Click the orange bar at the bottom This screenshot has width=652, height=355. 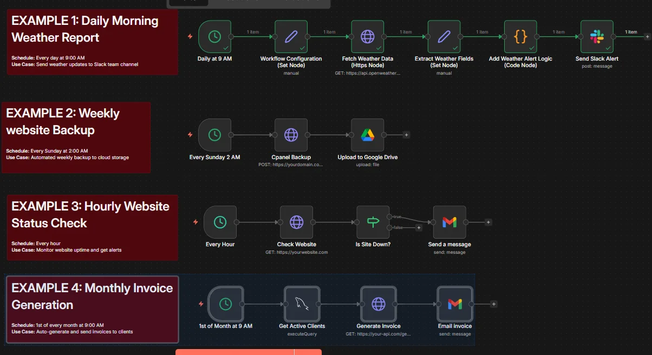(x=248, y=352)
